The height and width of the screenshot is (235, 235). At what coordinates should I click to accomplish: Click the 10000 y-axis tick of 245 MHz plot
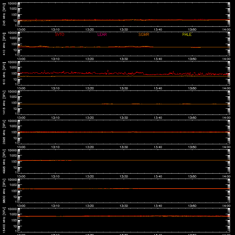tap(12, 4)
